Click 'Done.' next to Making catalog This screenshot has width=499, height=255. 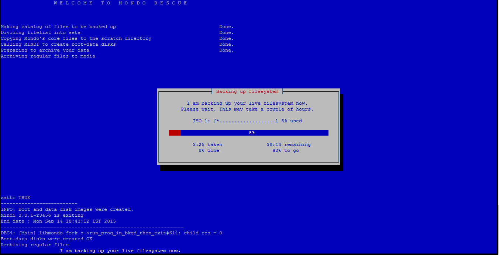(x=227, y=27)
